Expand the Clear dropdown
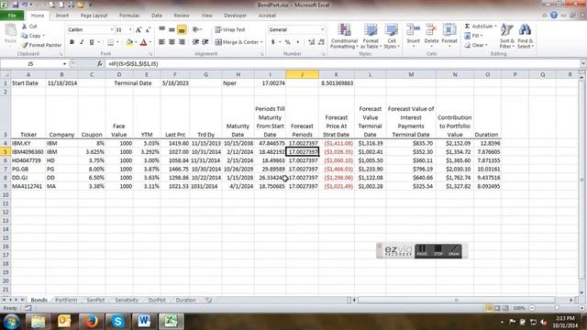The width and height of the screenshot is (587, 330). tap(486, 45)
